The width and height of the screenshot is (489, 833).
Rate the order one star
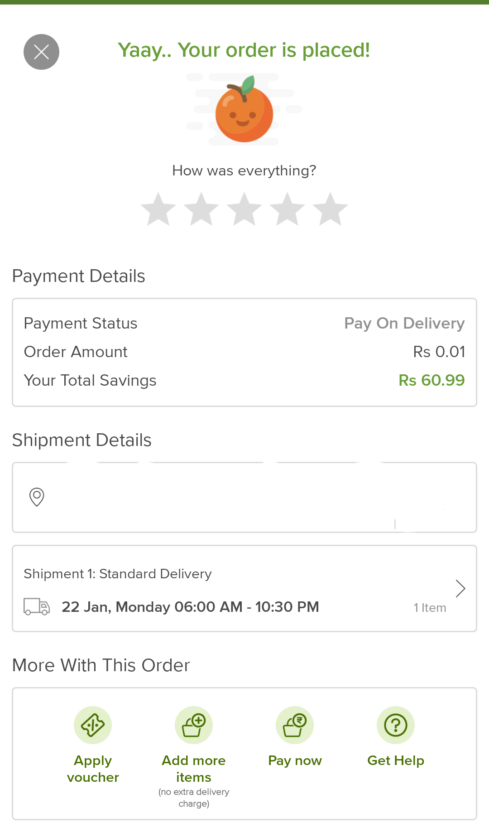coord(158,209)
